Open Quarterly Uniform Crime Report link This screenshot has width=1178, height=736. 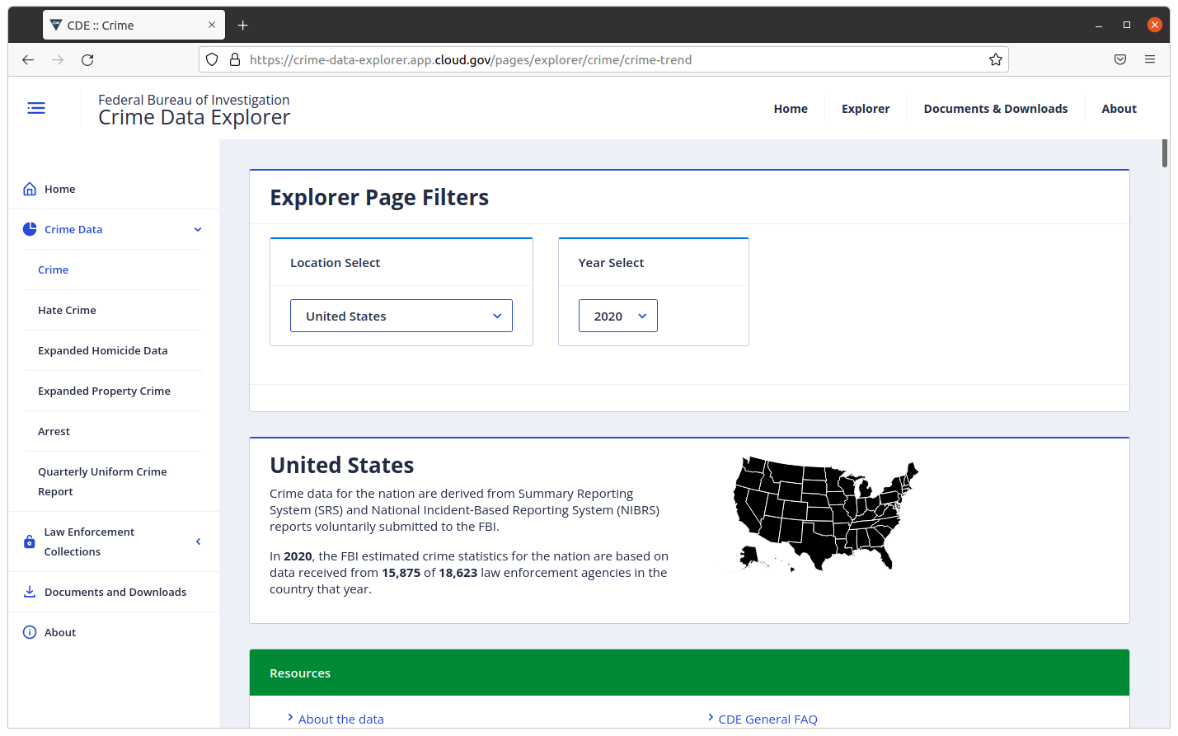pos(102,481)
